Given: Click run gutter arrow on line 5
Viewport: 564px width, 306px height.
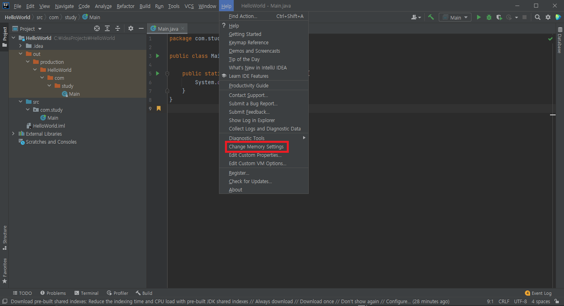Looking at the screenshot, I should 158,73.
